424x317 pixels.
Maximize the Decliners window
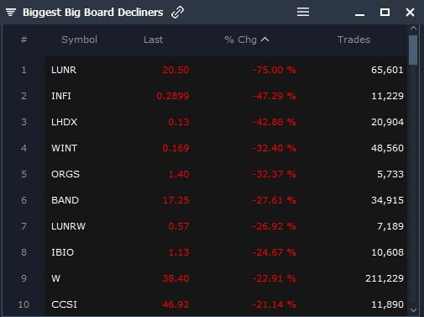[x=385, y=12]
